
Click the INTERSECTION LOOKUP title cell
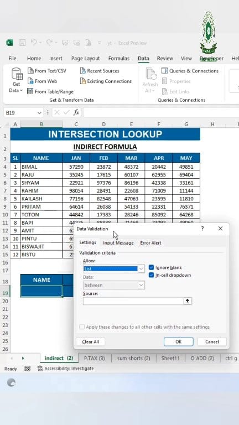(105, 134)
